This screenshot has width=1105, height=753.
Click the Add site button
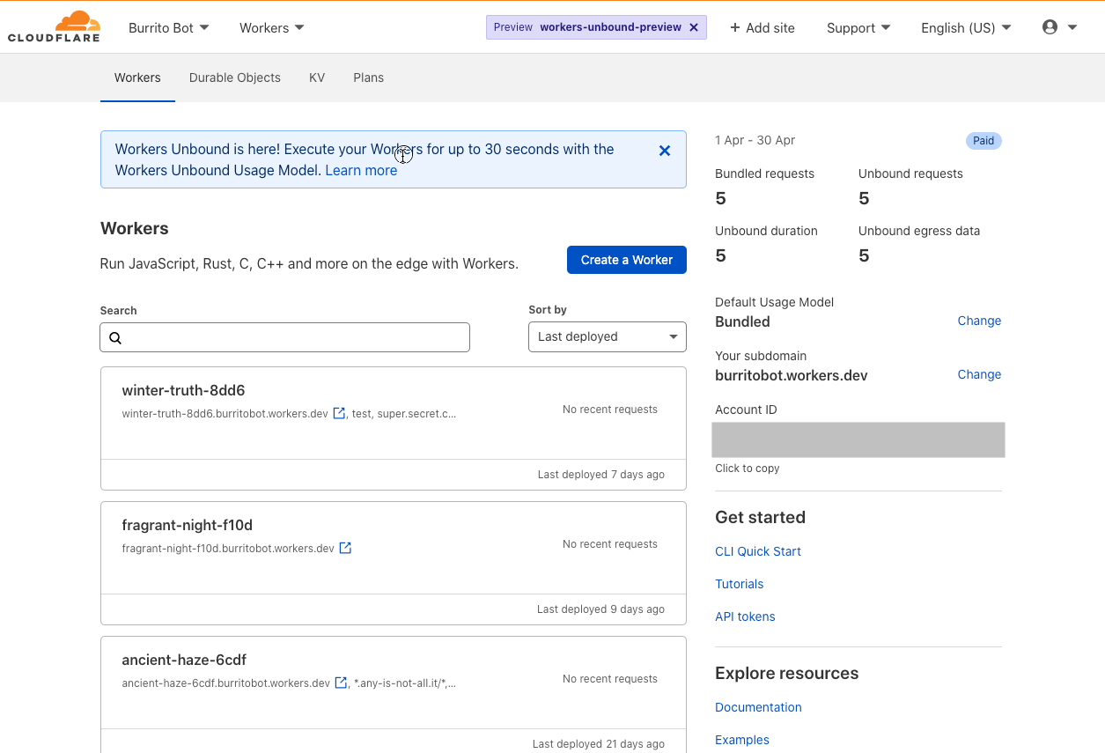click(x=762, y=28)
